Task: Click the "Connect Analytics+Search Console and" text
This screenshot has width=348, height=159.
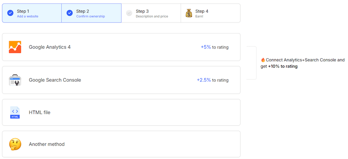Action: coord(306,60)
